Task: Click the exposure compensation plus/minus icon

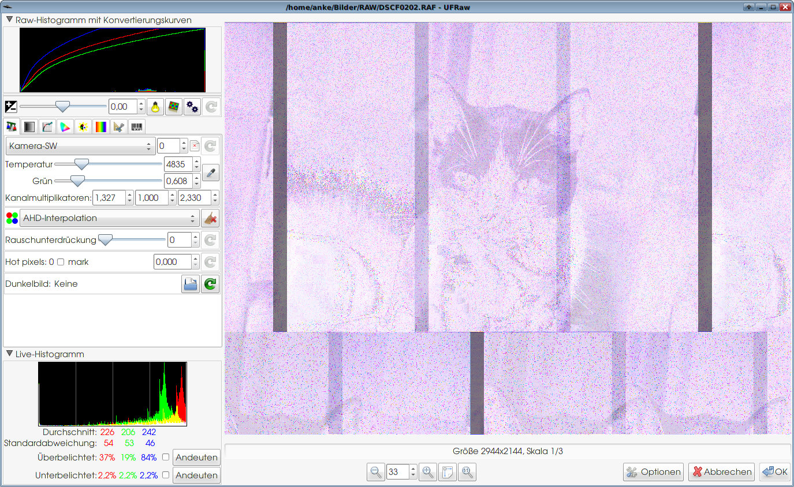Action: point(11,107)
